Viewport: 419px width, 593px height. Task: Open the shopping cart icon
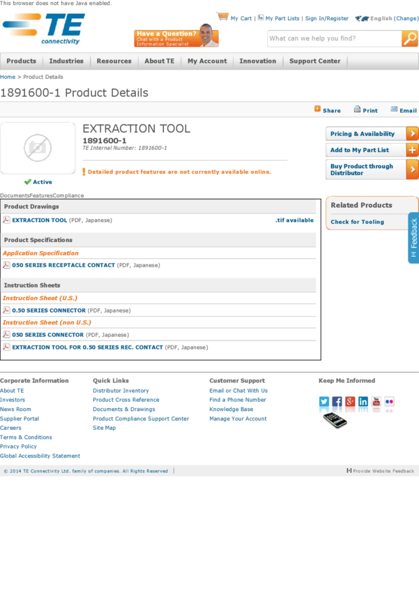pos(222,17)
